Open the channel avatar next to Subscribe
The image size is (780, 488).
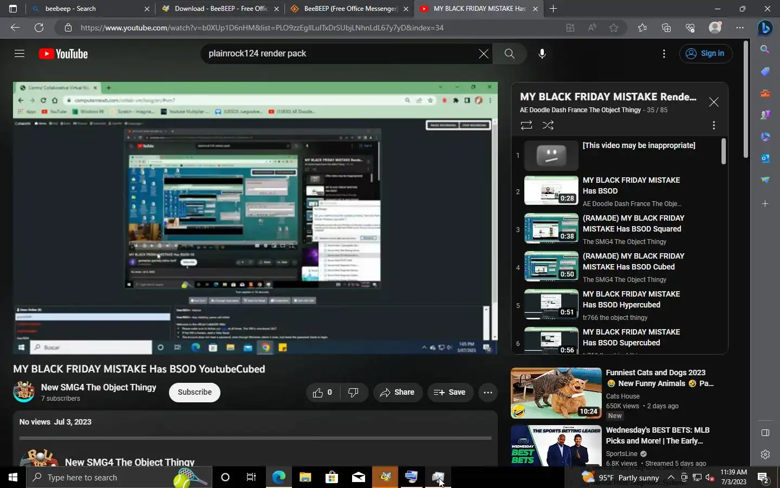click(24, 392)
